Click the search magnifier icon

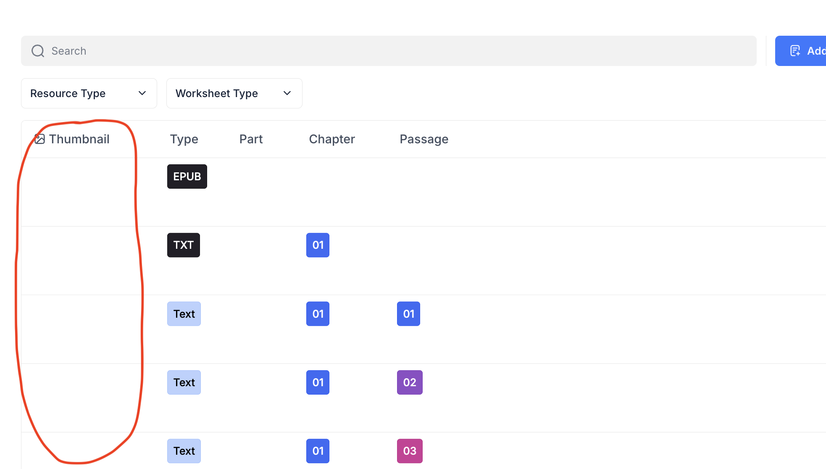click(38, 51)
